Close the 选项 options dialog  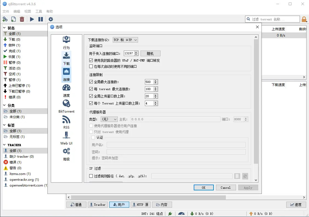(x=257, y=27)
